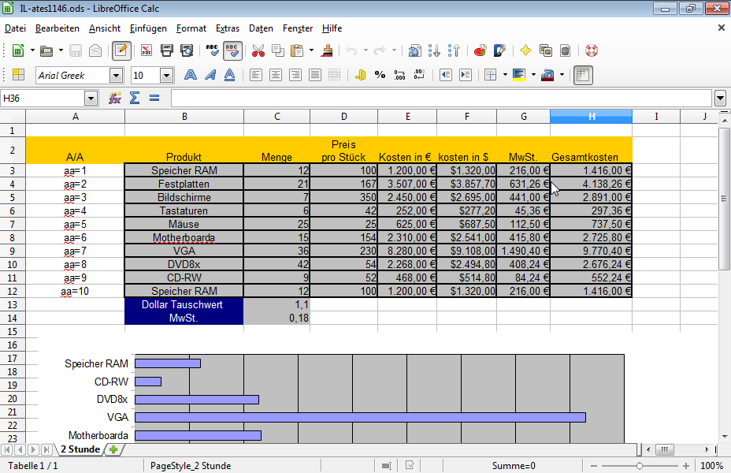Align cell content right
This screenshot has width=731, height=473.
[295, 75]
